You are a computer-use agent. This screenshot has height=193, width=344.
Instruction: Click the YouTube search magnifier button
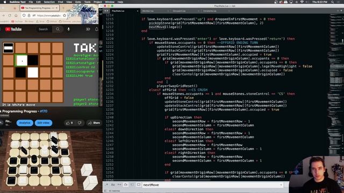58,29
